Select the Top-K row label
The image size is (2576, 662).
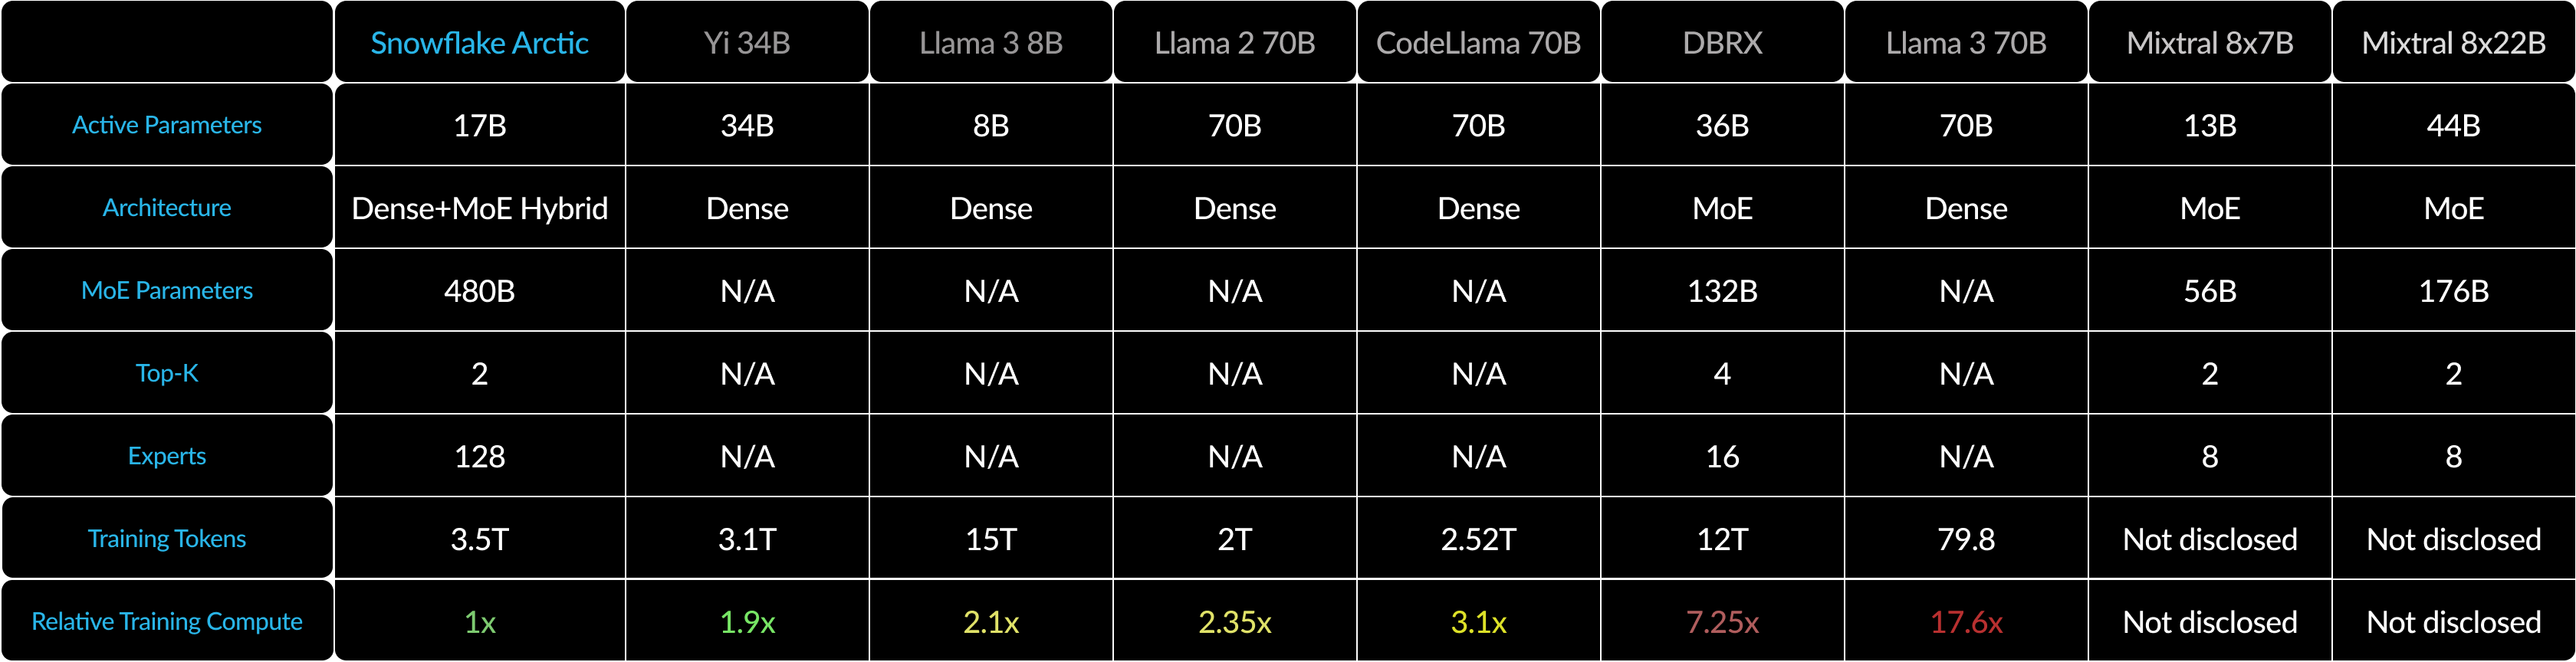pyautogui.click(x=167, y=373)
